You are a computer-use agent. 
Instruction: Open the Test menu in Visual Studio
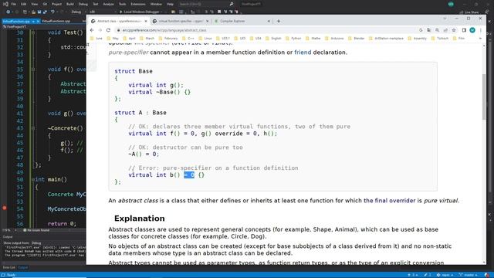tap(96, 4)
